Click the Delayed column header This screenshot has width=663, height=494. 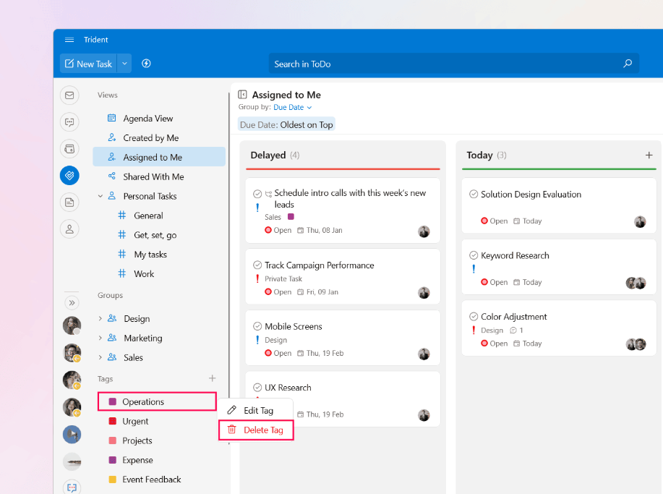pos(275,156)
